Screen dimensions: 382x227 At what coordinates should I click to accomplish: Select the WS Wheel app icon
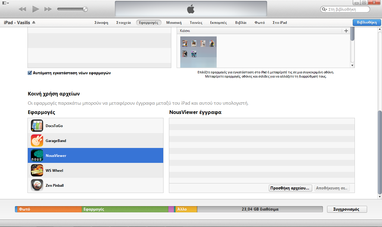(x=37, y=170)
